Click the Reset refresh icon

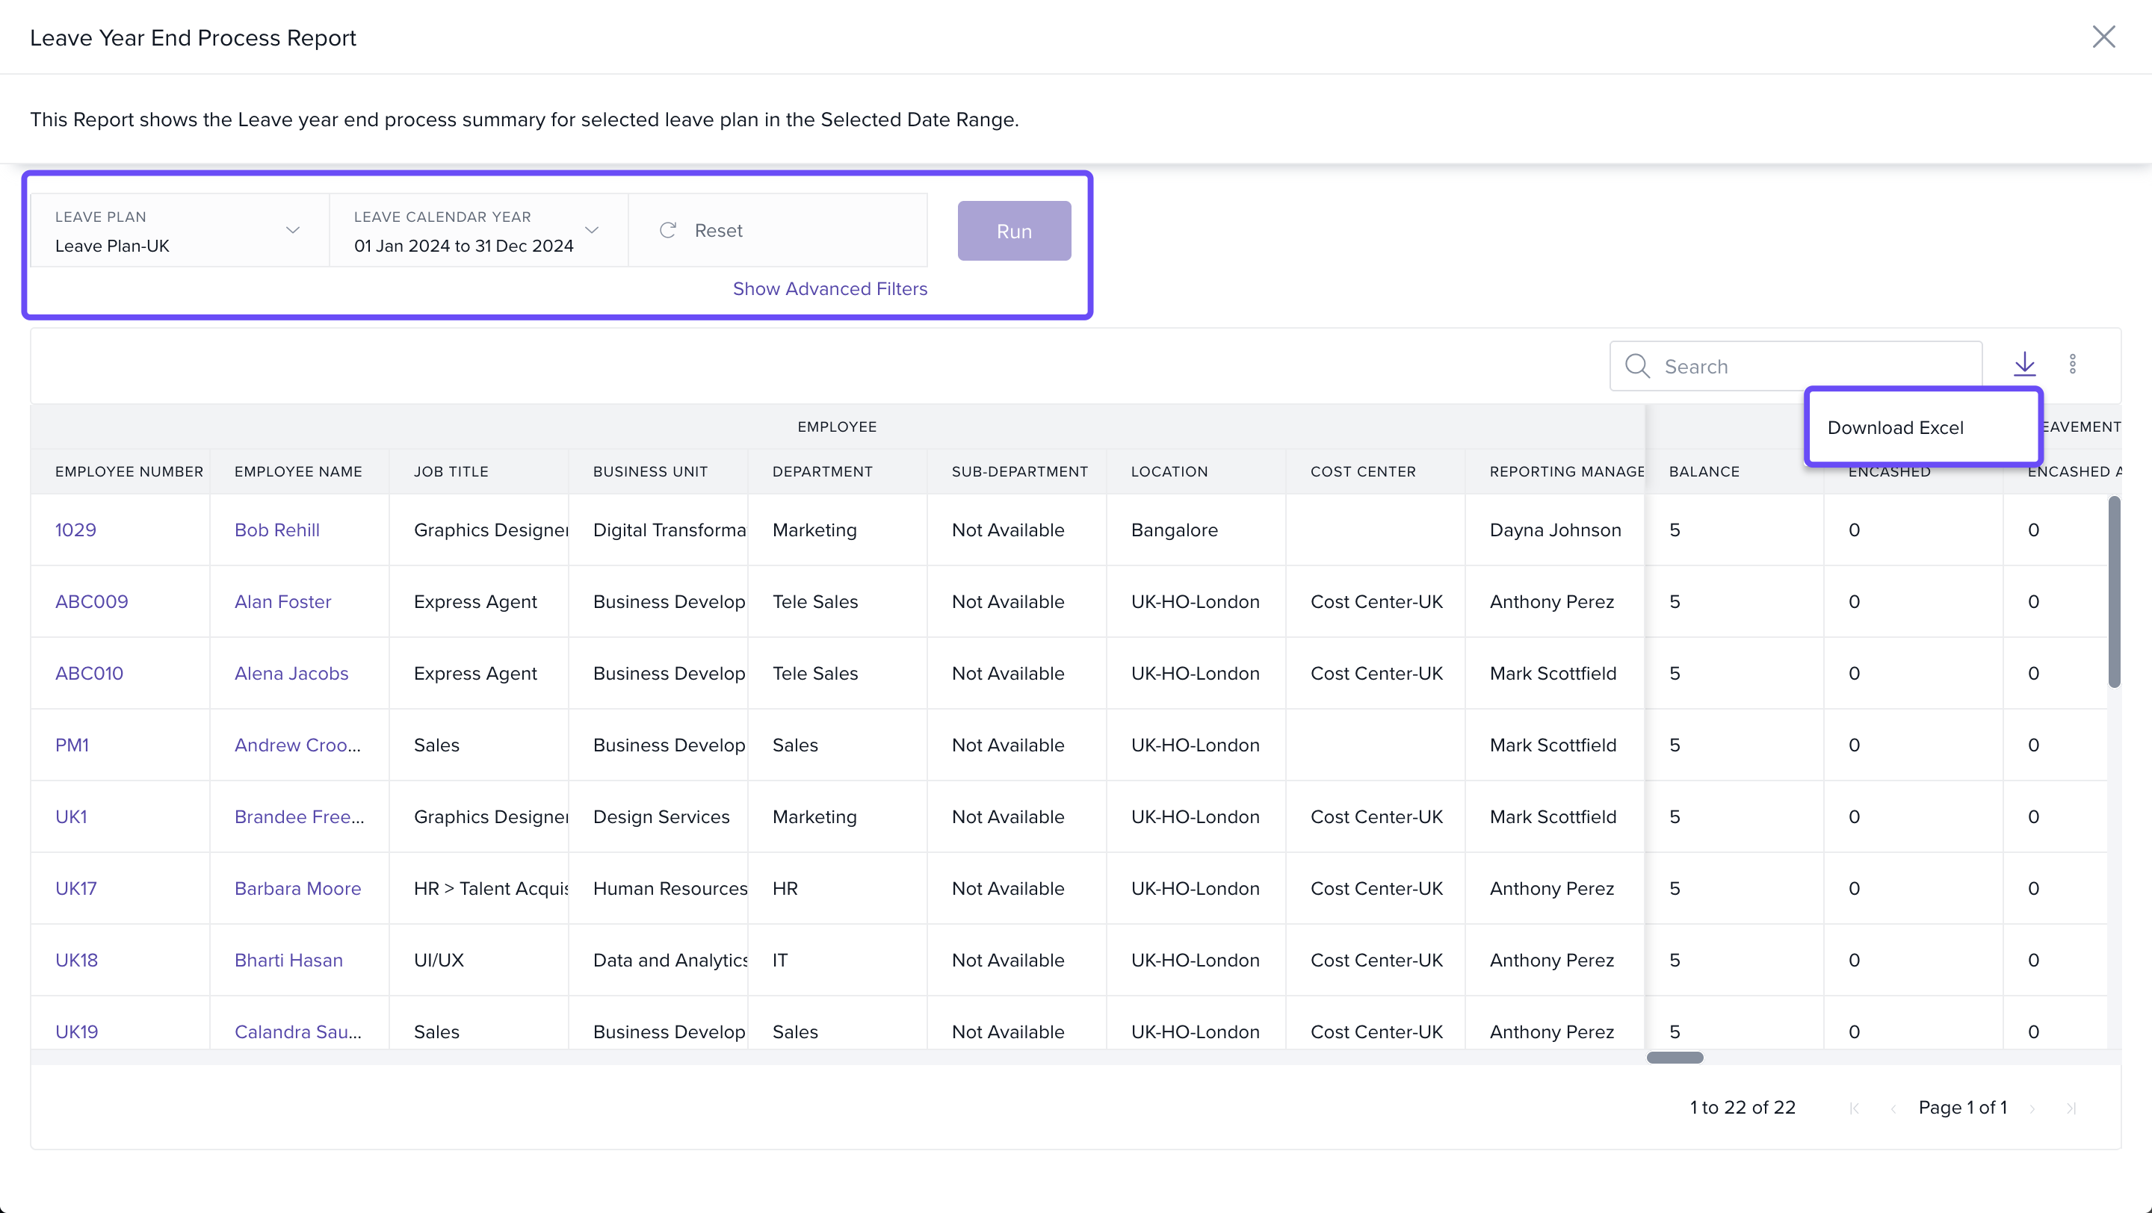tap(667, 230)
